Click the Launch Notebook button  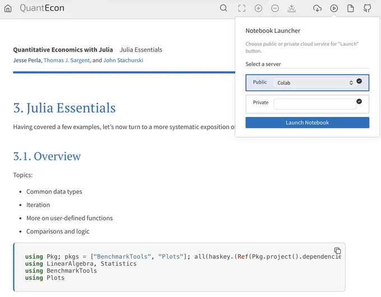(x=308, y=122)
